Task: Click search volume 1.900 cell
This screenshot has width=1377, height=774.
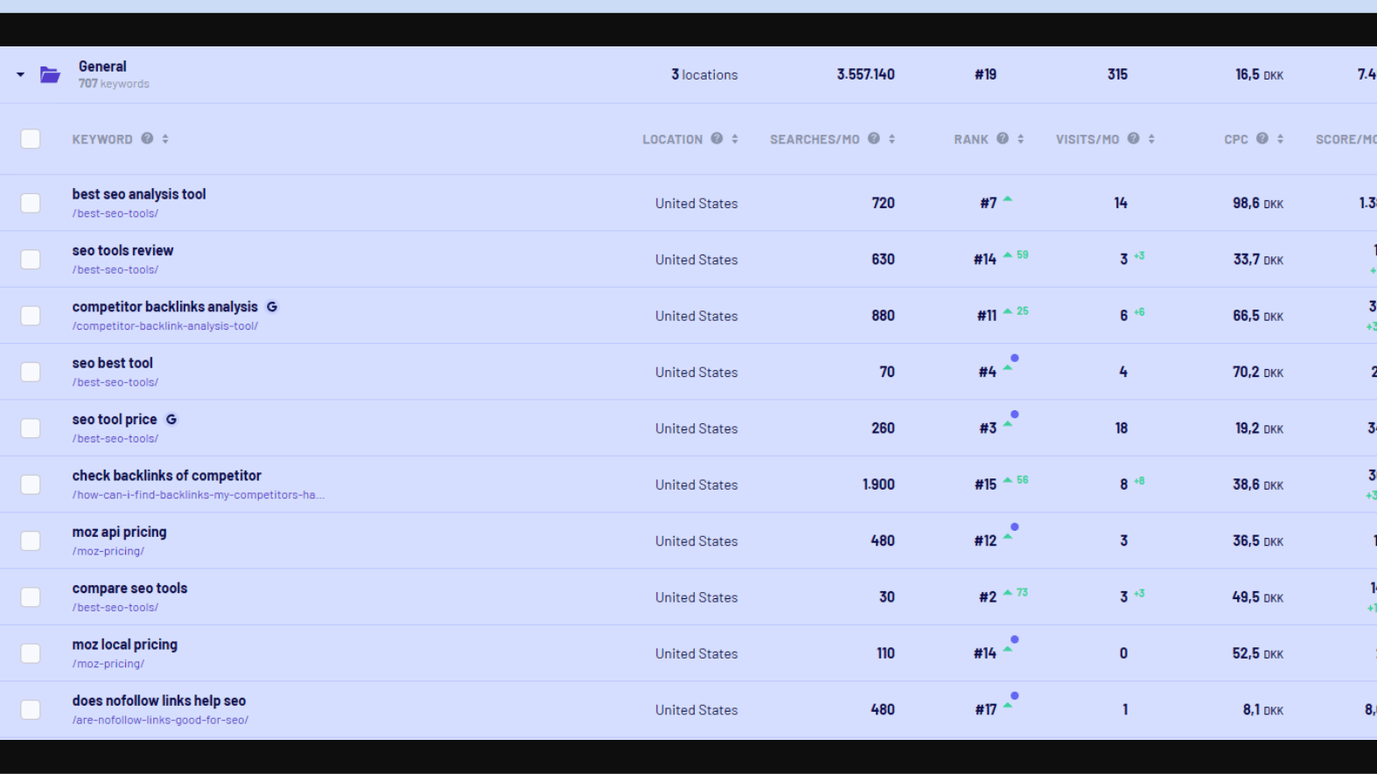Action: coord(878,485)
